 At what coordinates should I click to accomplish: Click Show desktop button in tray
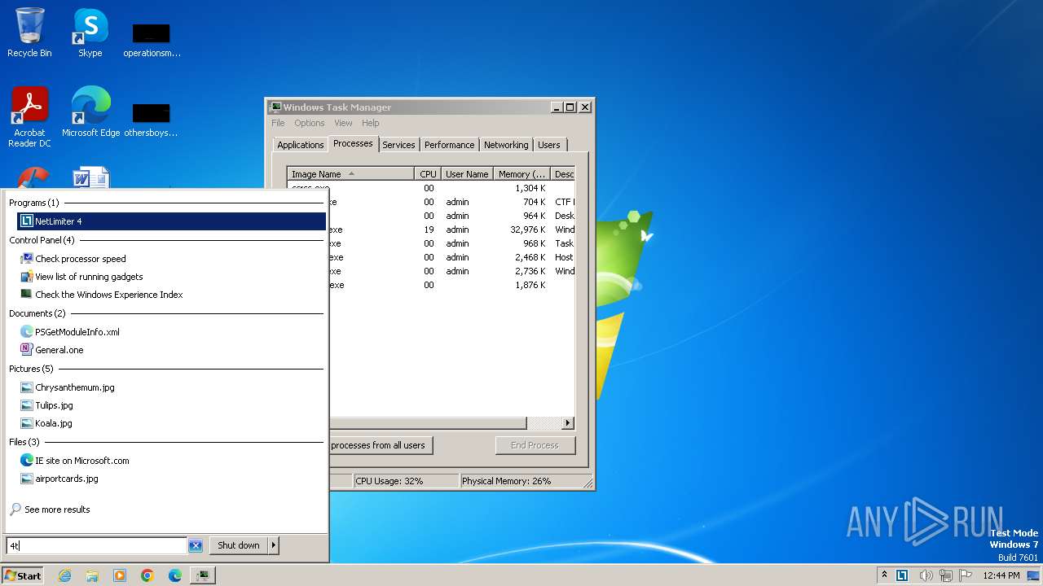point(1034,575)
